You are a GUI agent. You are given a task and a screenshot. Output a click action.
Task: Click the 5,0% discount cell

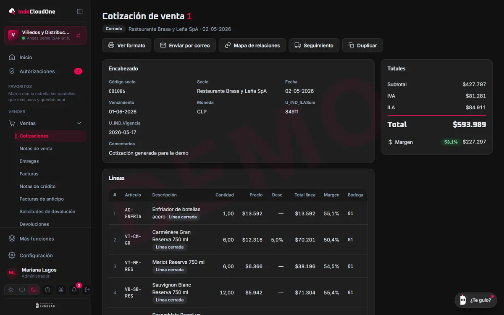(277, 240)
